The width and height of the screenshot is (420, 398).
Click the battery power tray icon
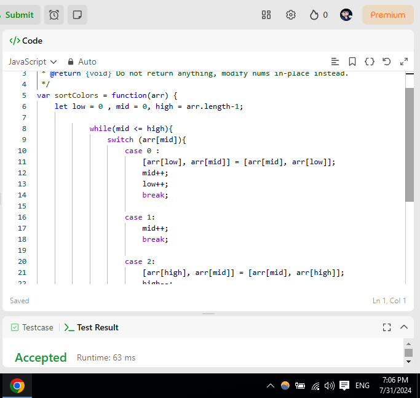tap(300, 386)
